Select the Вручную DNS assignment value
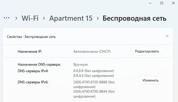178x102 pixels. (x=81, y=64)
